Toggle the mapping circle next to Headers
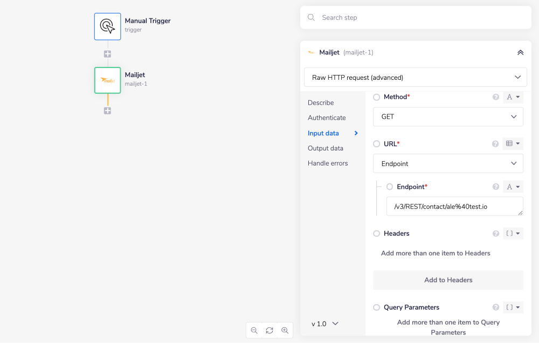The width and height of the screenshot is (539, 343). click(376, 233)
